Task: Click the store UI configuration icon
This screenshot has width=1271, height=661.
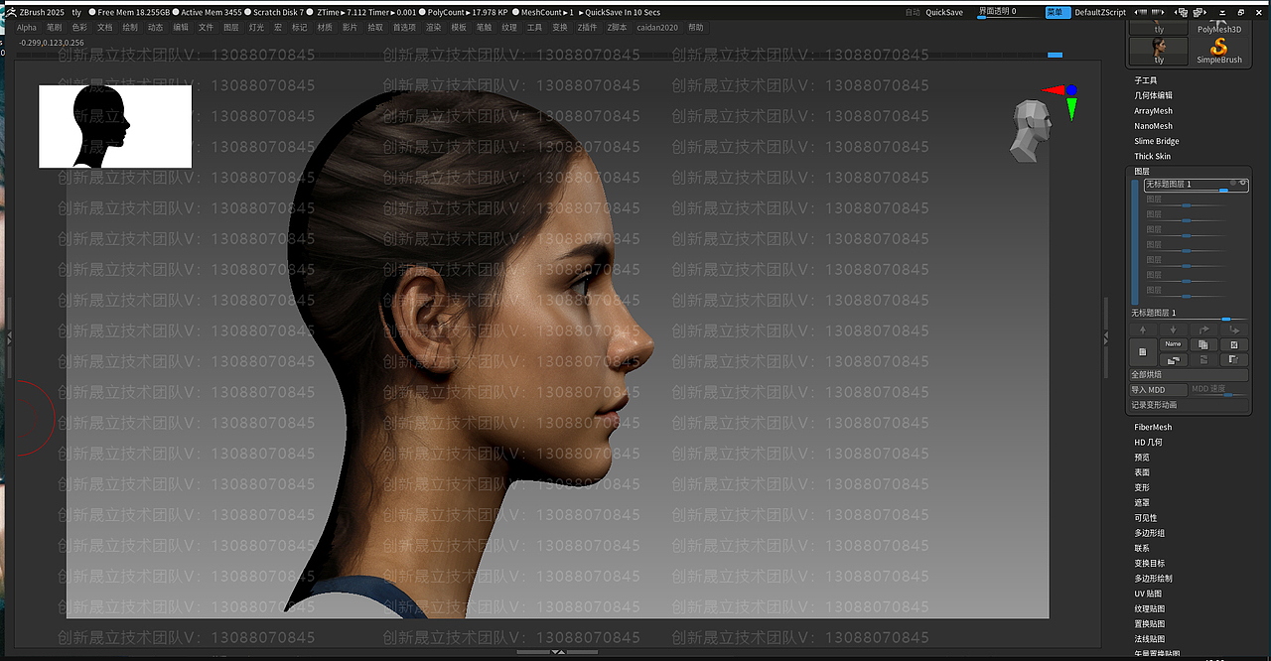Action: [1201, 12]
